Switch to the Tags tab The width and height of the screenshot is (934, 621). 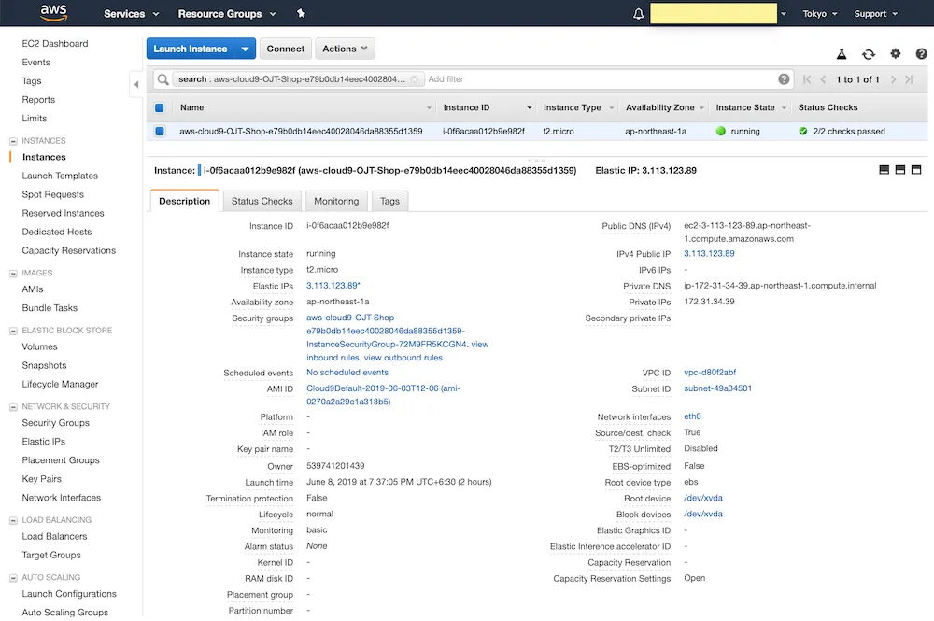click(x=389, y=201)
